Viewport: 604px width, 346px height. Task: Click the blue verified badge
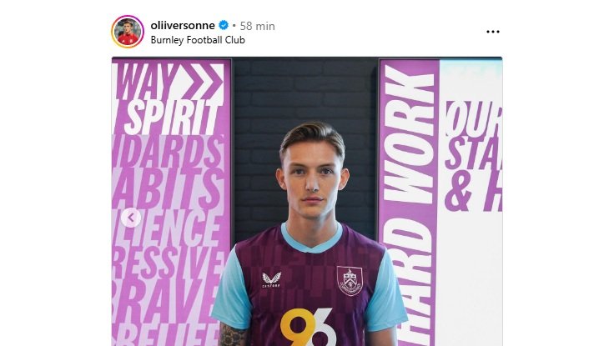point(224,25)
